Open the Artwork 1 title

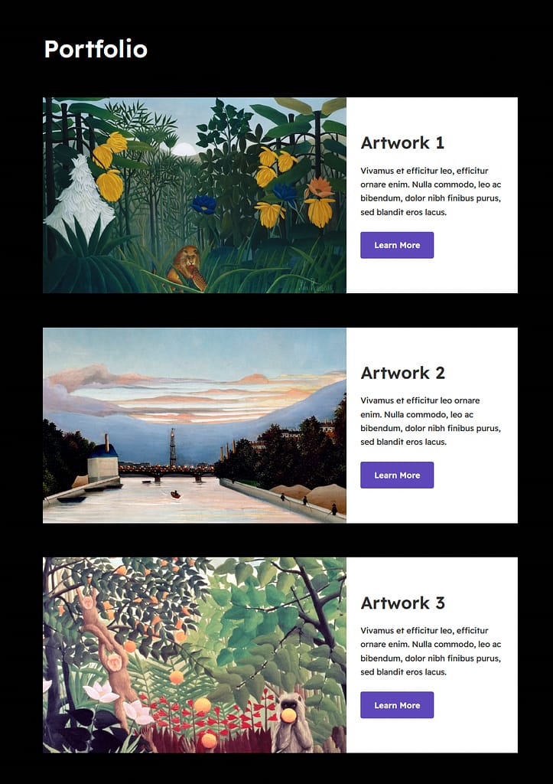click(x=402, y=142)
